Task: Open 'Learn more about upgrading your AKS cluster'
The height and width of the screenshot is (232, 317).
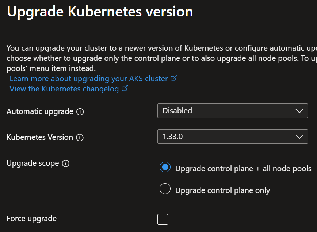Action: tap(89, 79)
